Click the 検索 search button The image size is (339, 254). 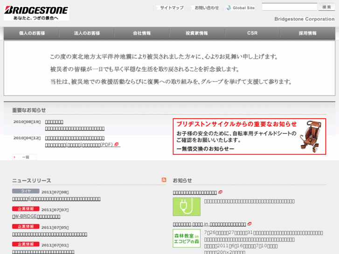[326, 7]
